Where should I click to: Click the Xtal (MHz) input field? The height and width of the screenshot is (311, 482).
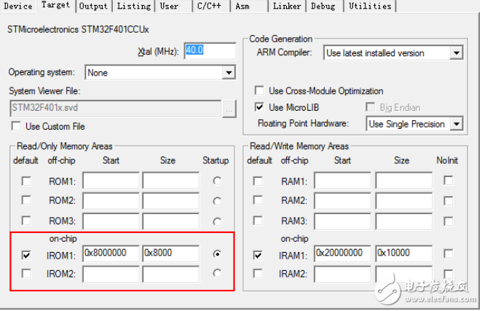210,51
